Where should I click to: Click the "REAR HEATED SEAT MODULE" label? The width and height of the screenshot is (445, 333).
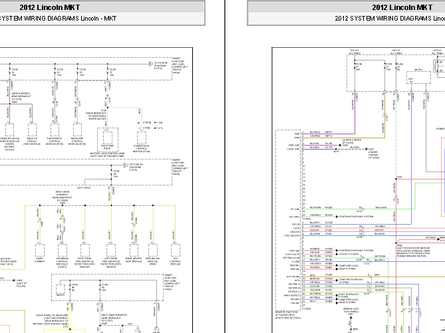click(x=134, y=260)
